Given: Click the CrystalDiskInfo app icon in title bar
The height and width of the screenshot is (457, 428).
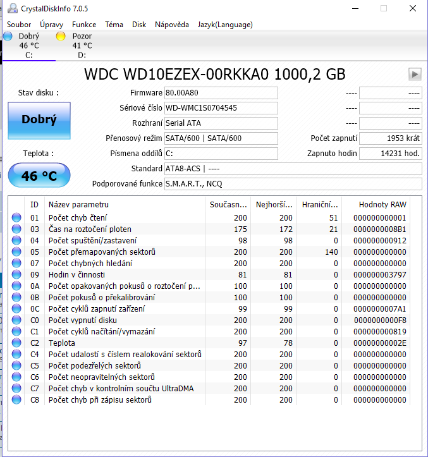Looking at the screenshot, I should [x=13, y=8].
